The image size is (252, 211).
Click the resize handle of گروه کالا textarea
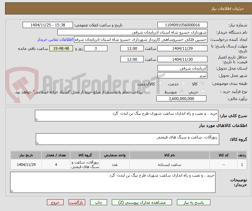point(37,143)
